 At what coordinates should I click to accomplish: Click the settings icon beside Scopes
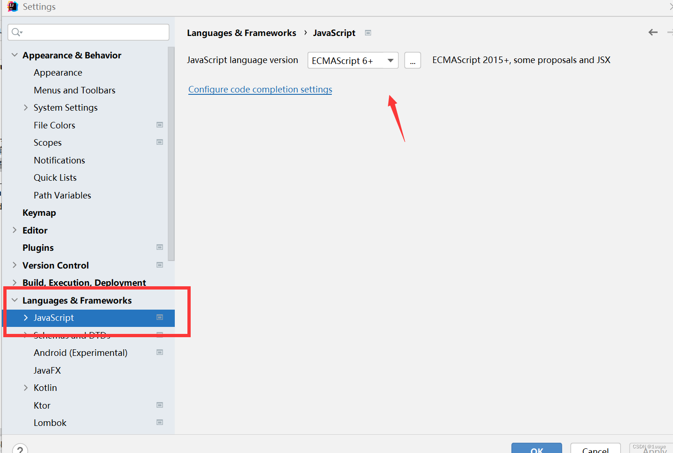tap(159, 142)
